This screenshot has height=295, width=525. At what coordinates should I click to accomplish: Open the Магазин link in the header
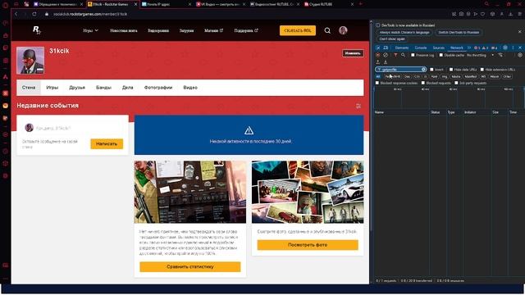pyautogui.click(x=213, y=30)
